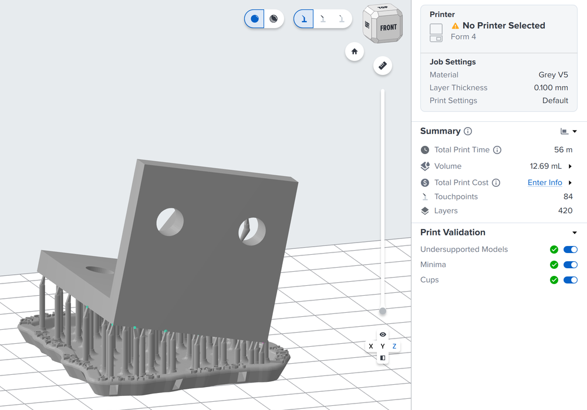587x410 pixels.
Task: Select the bracket model in viewport
Action: (206, 261)
